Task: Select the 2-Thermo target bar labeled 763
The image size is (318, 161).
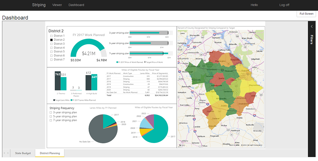Action: click(58, 81)
